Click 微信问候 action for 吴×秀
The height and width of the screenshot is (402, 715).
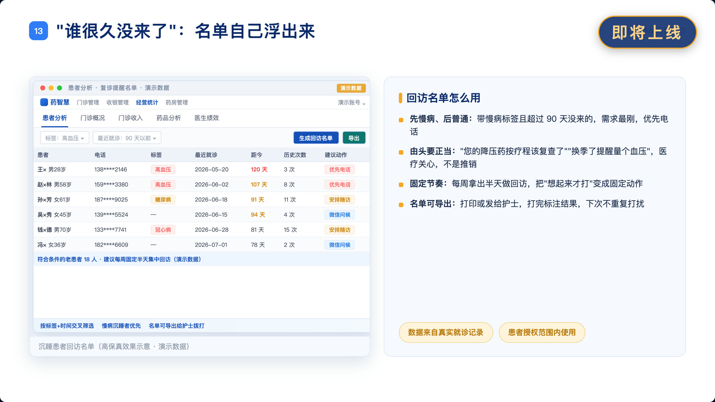point(340,215)
